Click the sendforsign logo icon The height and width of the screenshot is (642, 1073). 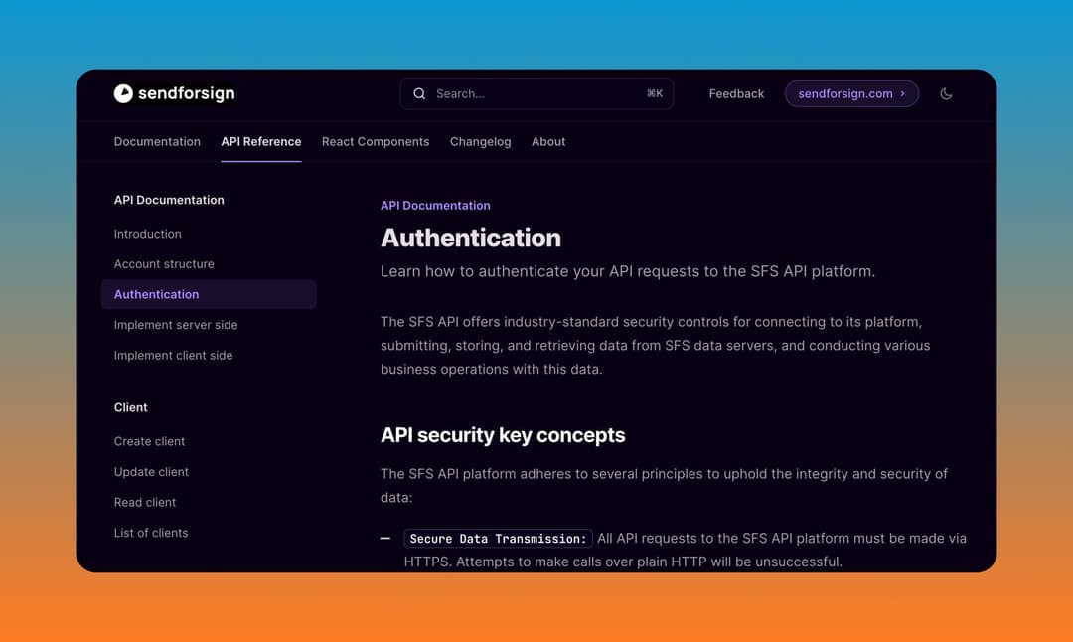pyautogui.click(x=123, y=93)
